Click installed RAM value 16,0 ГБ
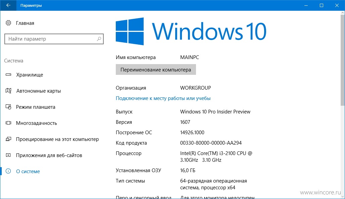 (188, 170)
